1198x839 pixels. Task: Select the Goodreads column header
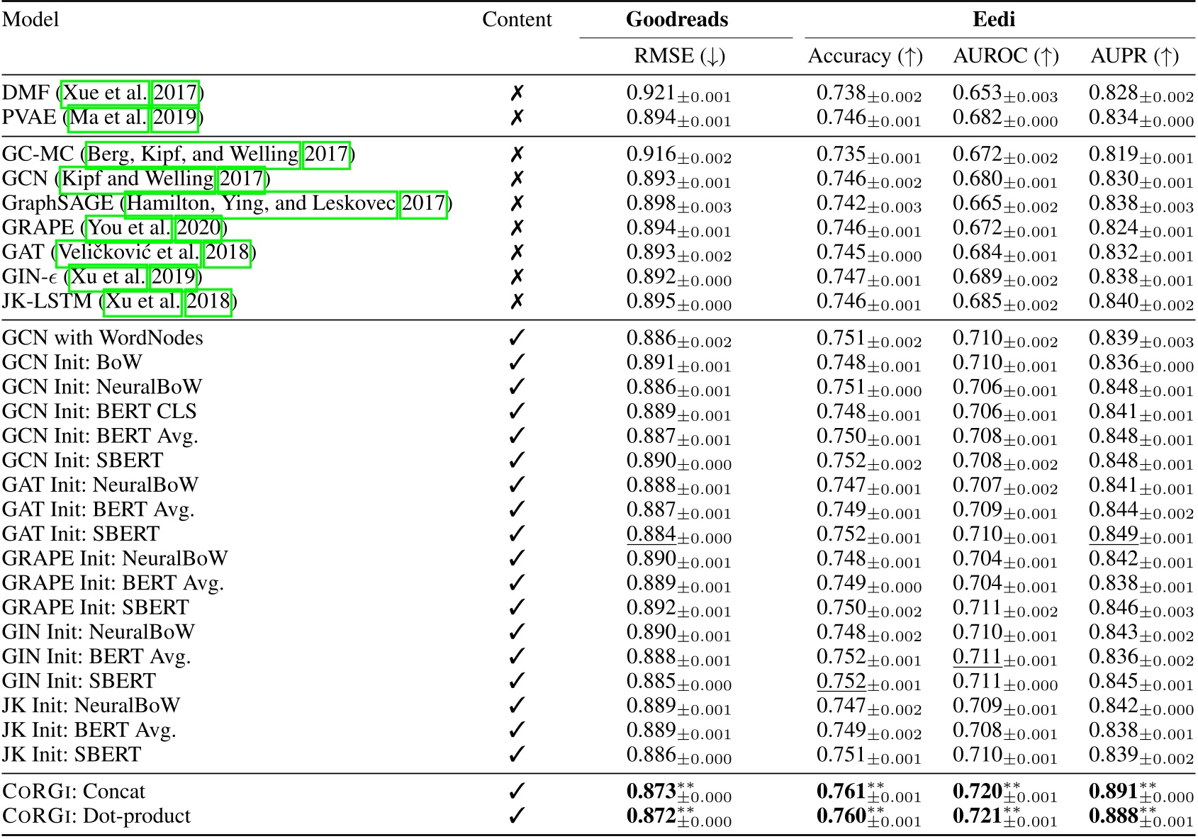point(677,19)
